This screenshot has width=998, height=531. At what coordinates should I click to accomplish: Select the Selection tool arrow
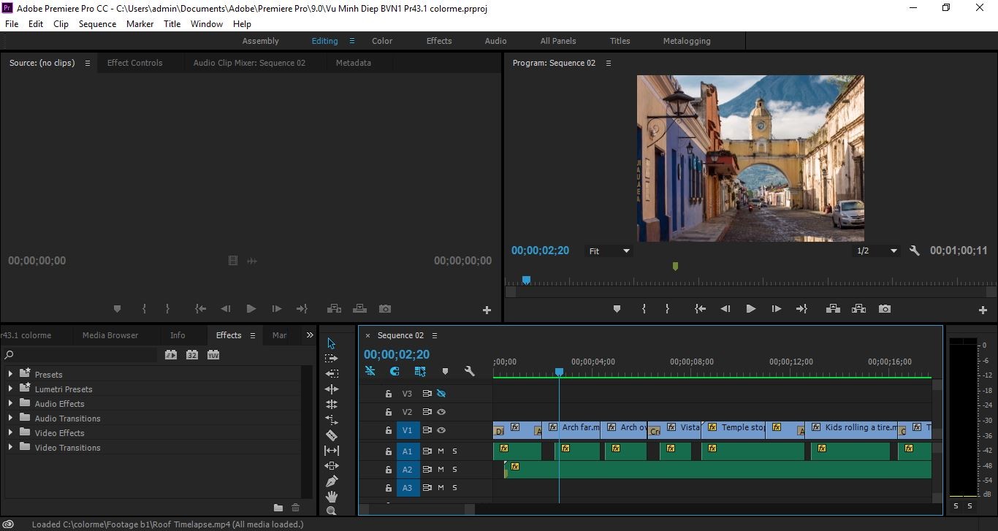pyautogui.click(x=331, y=343)
